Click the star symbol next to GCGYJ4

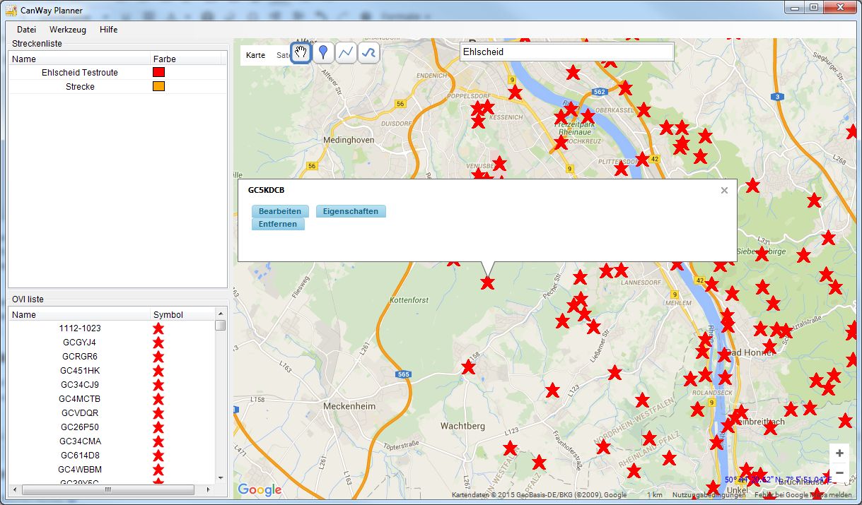coord(158,343)
